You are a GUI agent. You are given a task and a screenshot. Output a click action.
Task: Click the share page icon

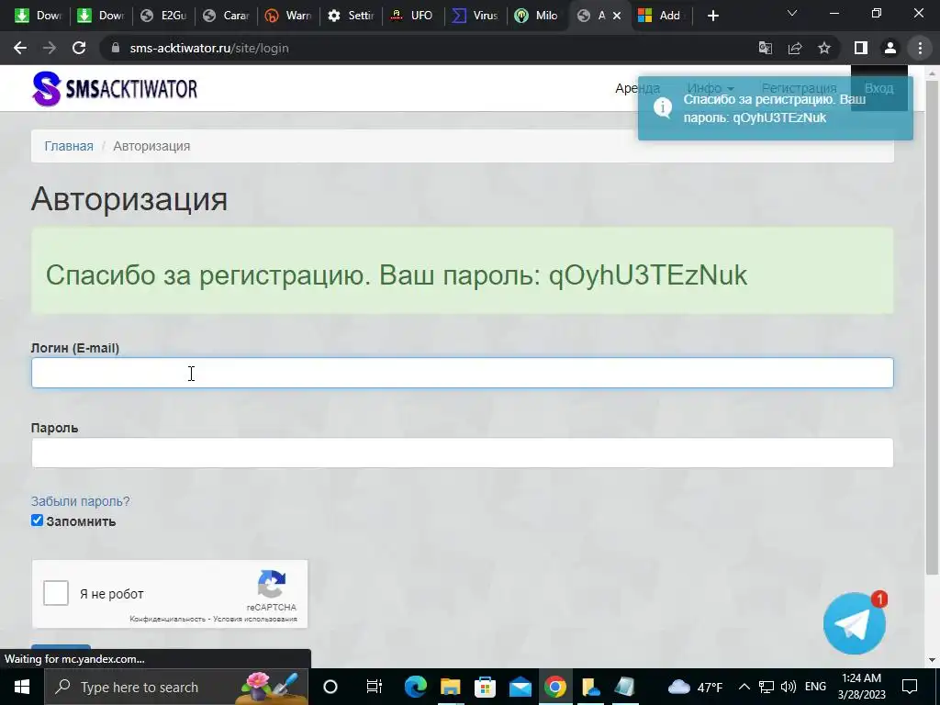point(795,48)
